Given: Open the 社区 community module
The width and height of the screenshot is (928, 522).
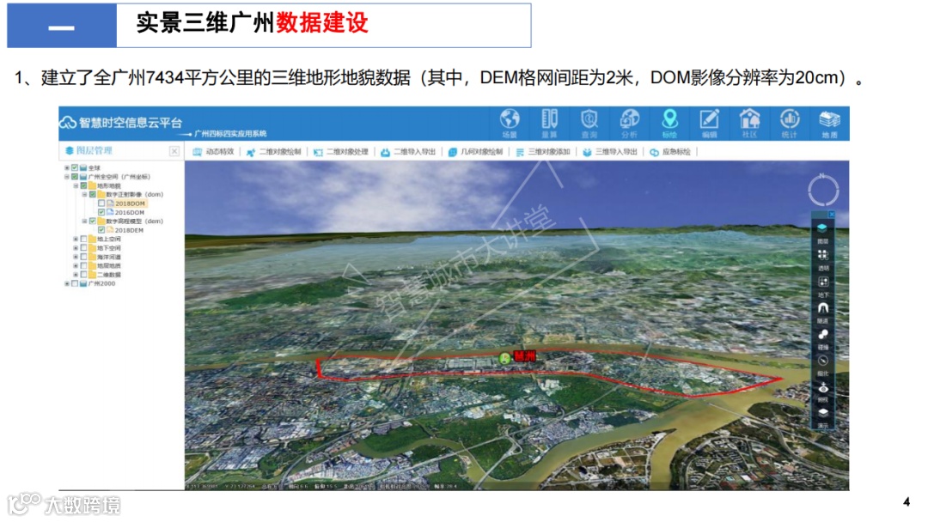Looking at the screenshot, I should (x=749, y=123).
